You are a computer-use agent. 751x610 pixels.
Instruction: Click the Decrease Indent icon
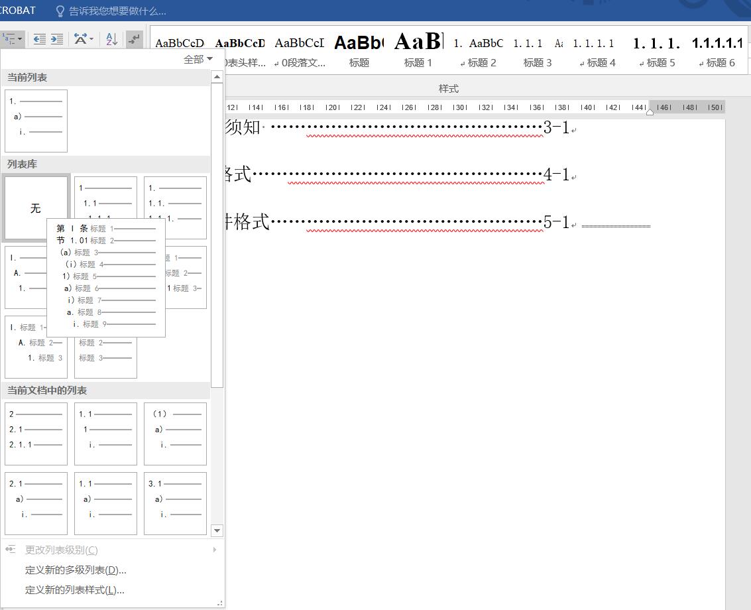[x=40, y=39]
